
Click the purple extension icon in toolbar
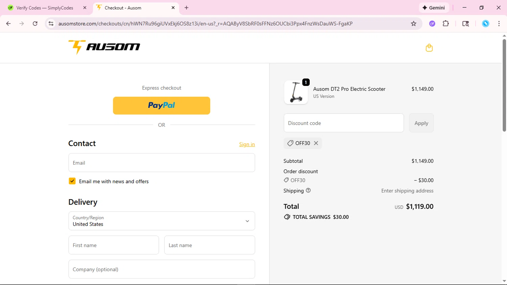coord(432,23)
